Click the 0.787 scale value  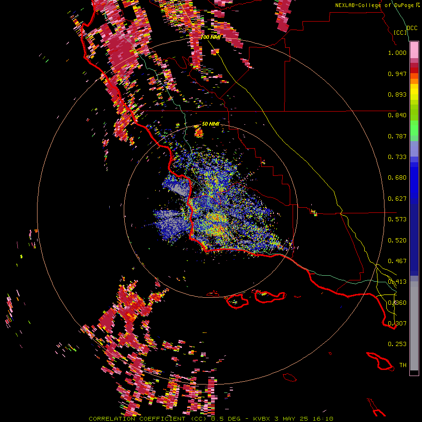(397, 136)
